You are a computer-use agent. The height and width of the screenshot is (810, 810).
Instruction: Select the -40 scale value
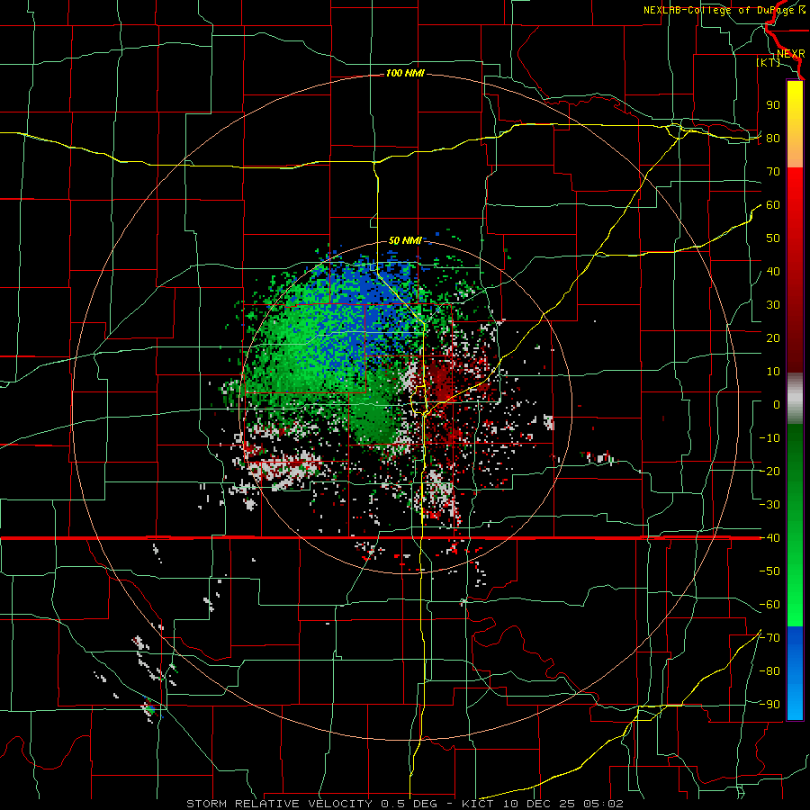pos(769,538)
